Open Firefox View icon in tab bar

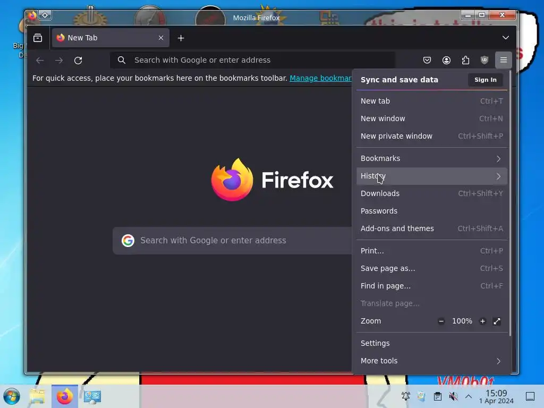click(38, 38)
